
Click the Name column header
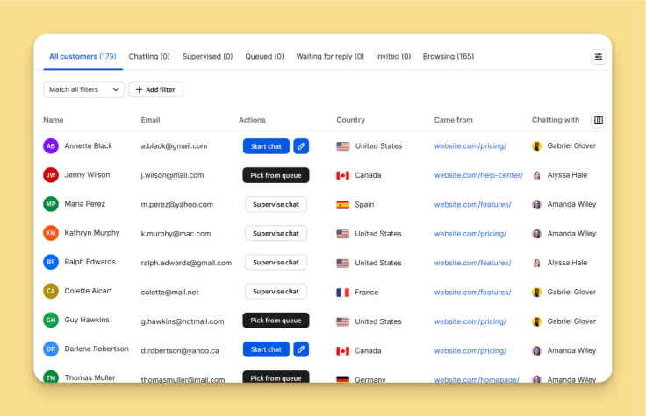(x=54, y=120)
